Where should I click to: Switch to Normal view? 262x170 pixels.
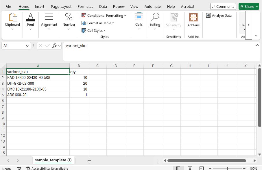pos(178,168)
